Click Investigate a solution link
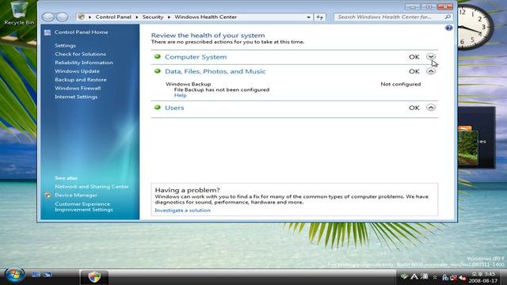 point(182,211)
